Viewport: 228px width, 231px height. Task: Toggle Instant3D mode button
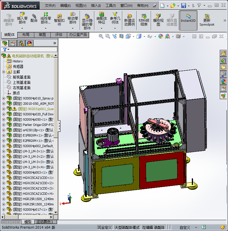tap(188, 20)
